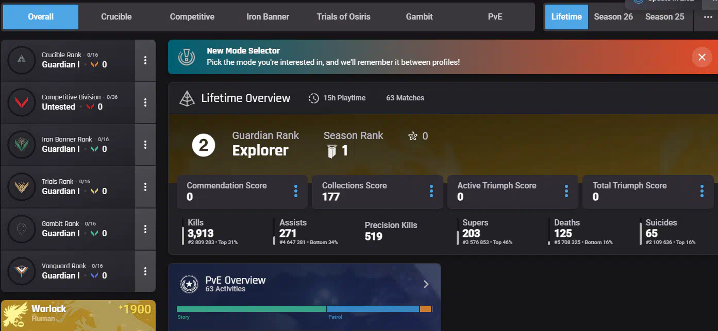Viewport: 718px width, 331px height.
Task: Open Iron Banner Rank options menu
Action: (x=145, y=145)
